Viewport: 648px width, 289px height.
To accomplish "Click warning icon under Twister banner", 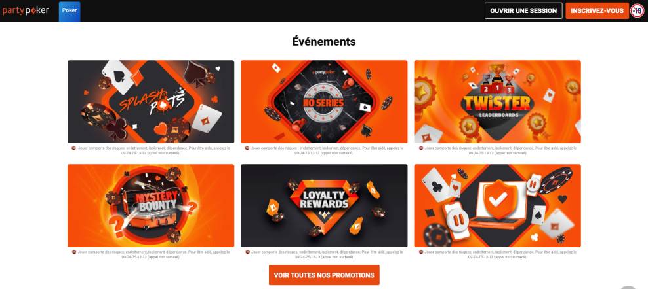I will click(420, 148).
